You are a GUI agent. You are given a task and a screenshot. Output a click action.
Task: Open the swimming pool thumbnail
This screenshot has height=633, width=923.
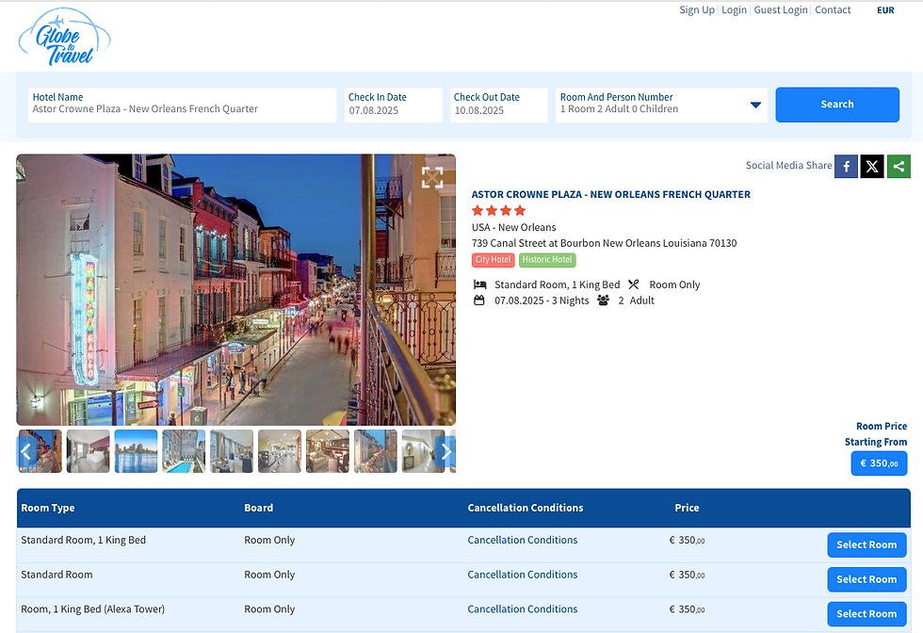pyautogui.click(x=184, y=451)
